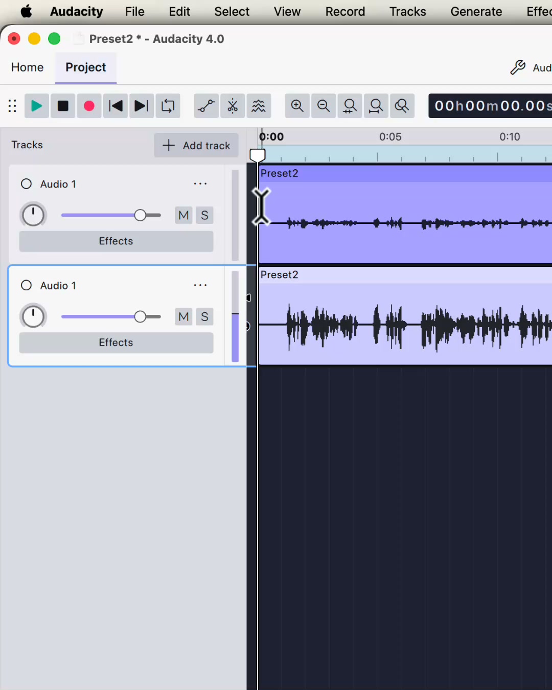Click the second track's level meter
Screen dimensions: 552x690
click(x=235, y=317)
